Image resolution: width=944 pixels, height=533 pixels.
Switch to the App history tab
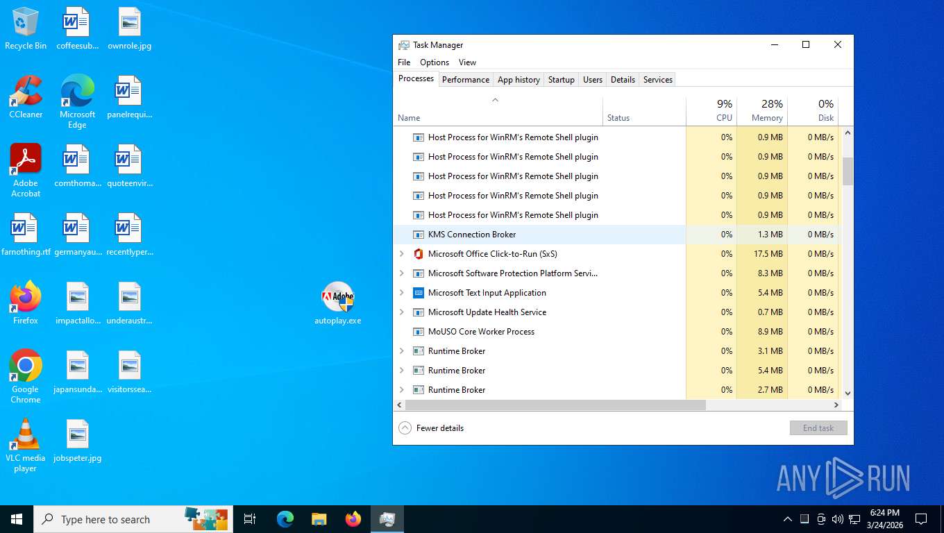coord(519,80)
